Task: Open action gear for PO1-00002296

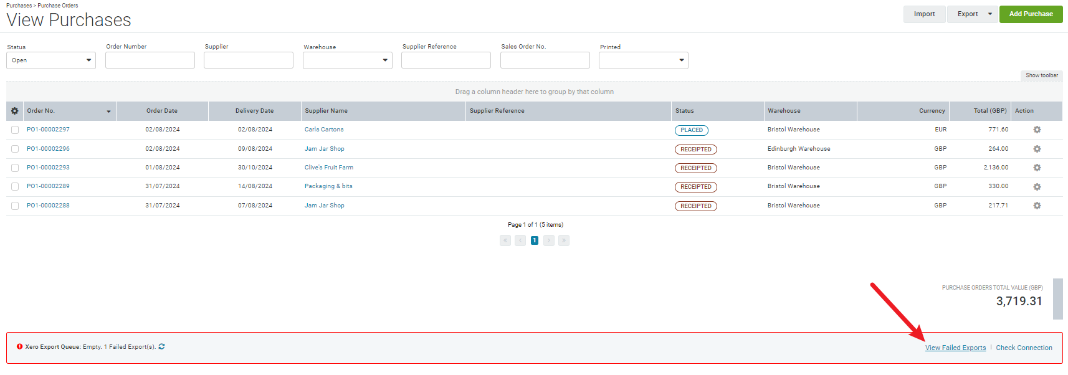Action: point(1037,149)
